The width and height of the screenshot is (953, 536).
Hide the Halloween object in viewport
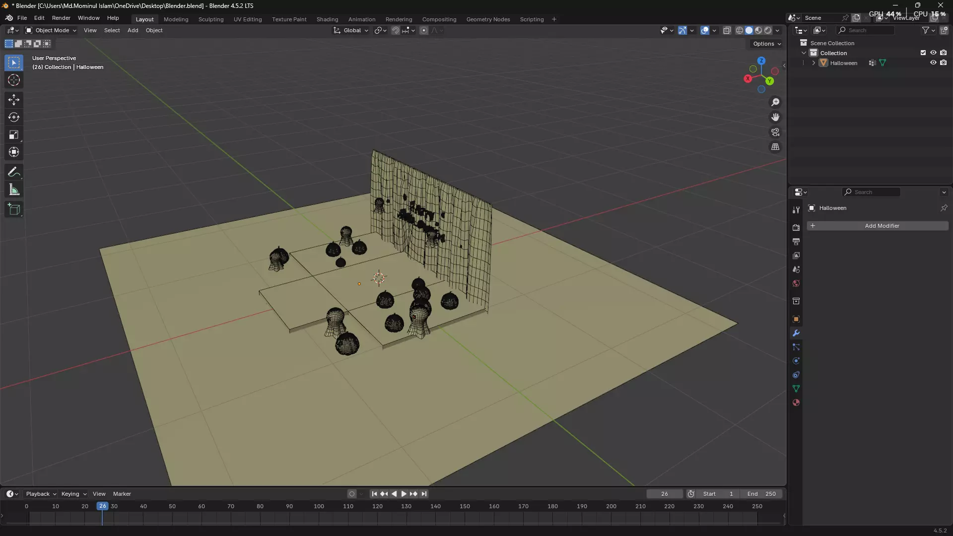[933, 63]
